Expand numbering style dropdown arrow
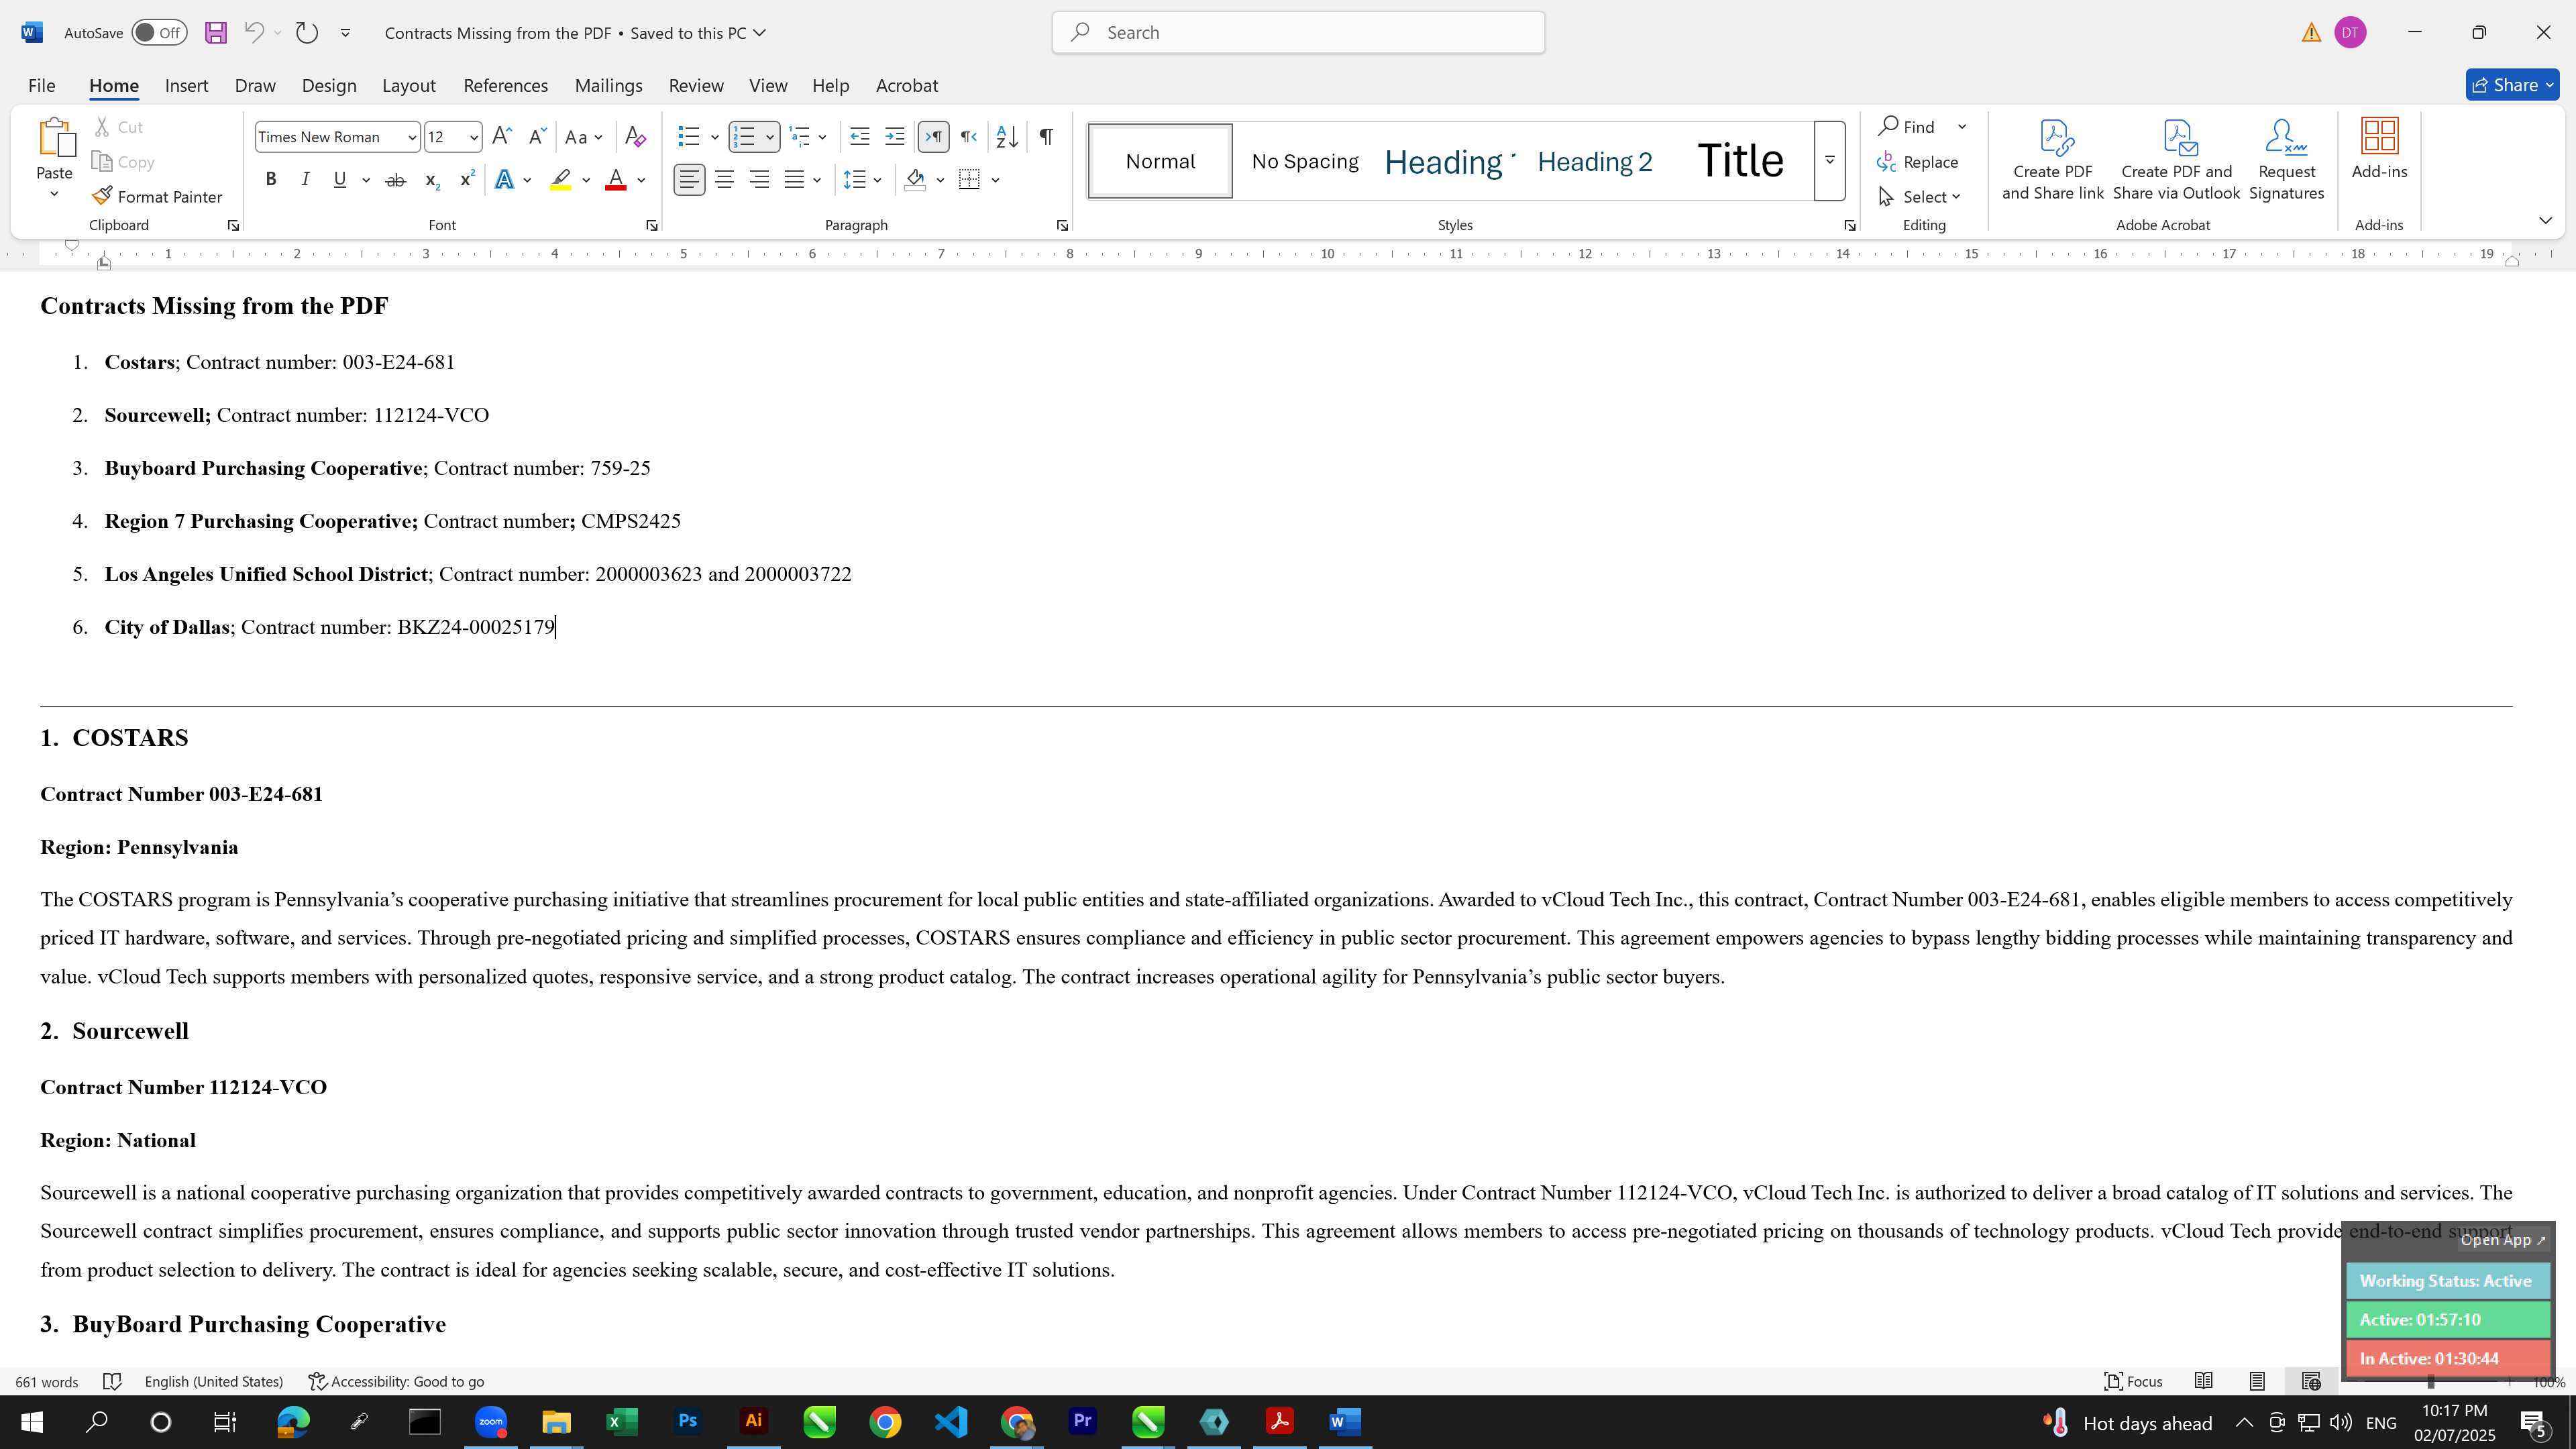This screenshot has height=1449, width=2576. coord(769,137)
